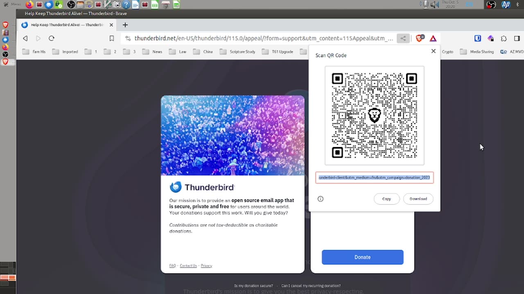Launch Firefox from the top panel
524x294 pixels.
tap(29, 5)
